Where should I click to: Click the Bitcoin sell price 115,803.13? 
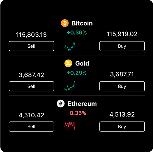[x=31, y=35]
